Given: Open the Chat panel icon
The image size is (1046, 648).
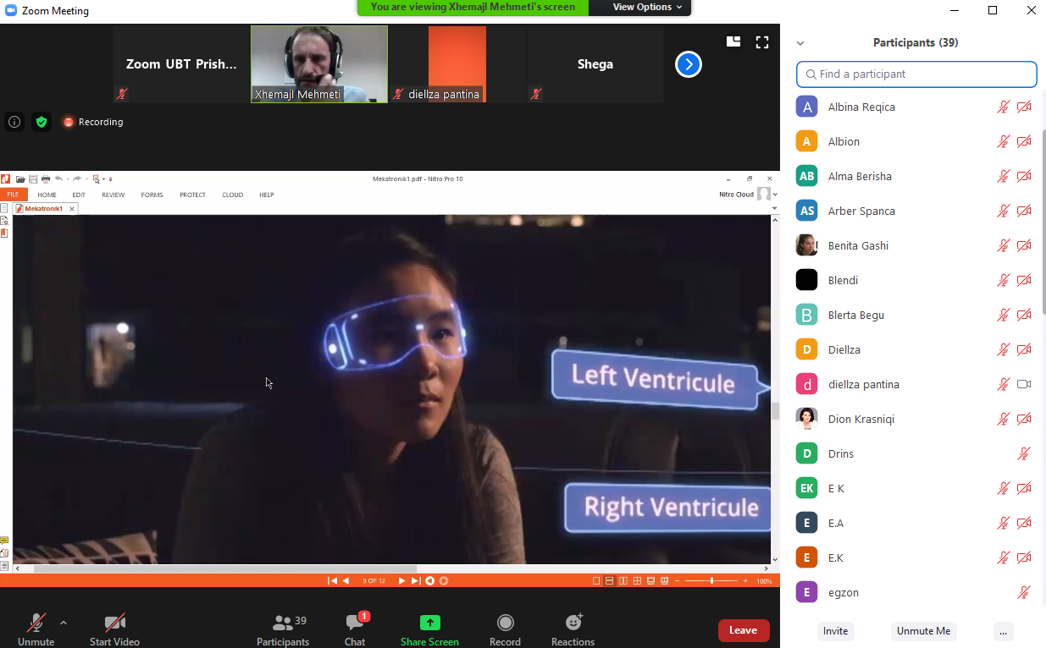Looking at the screenshot, I should pyautogui.click(x=355, y=624).
